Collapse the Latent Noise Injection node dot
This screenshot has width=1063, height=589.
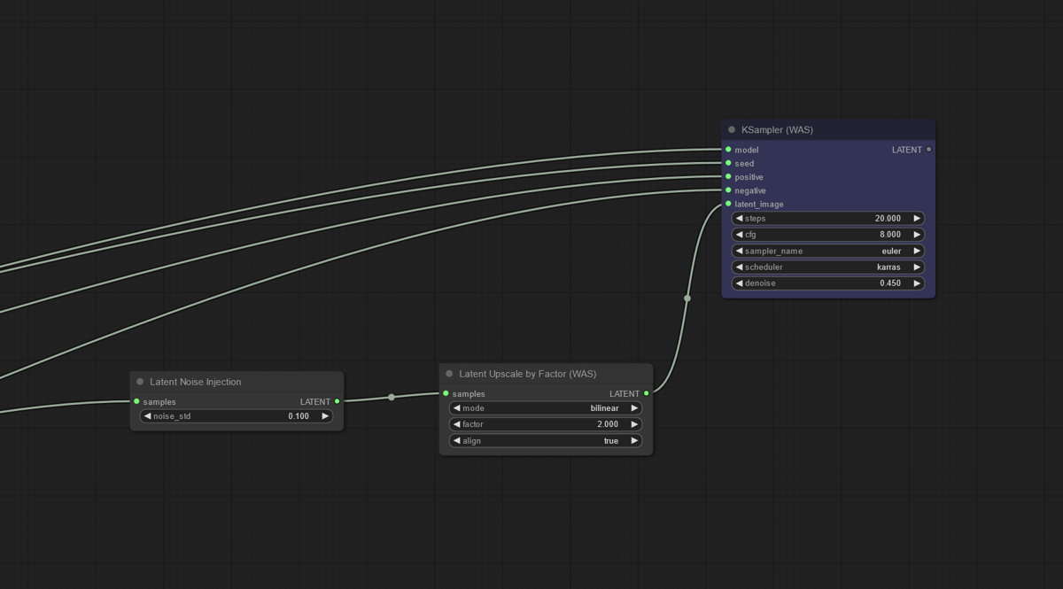(x=138, y=382)
